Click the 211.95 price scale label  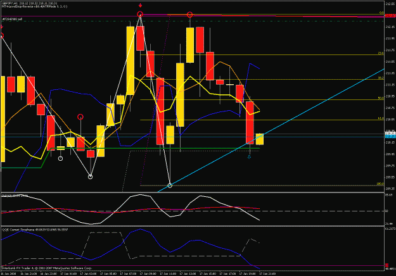click(x=390, y=39)
